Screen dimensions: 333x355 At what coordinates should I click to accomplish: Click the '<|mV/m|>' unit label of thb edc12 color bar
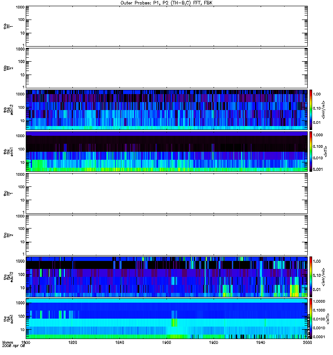[324, 110]
